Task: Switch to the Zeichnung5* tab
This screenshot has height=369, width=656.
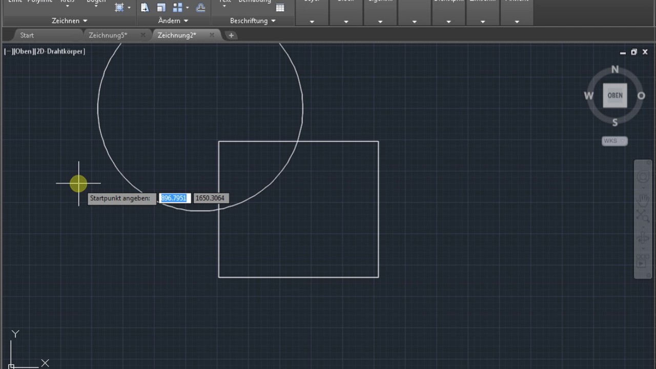Action: (108, 35)
